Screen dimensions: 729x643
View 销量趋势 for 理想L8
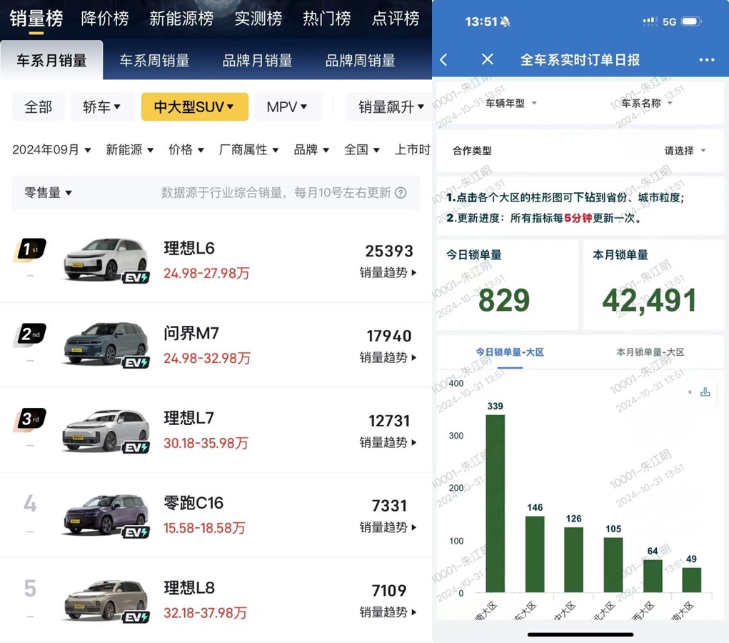tap(388, 612)
